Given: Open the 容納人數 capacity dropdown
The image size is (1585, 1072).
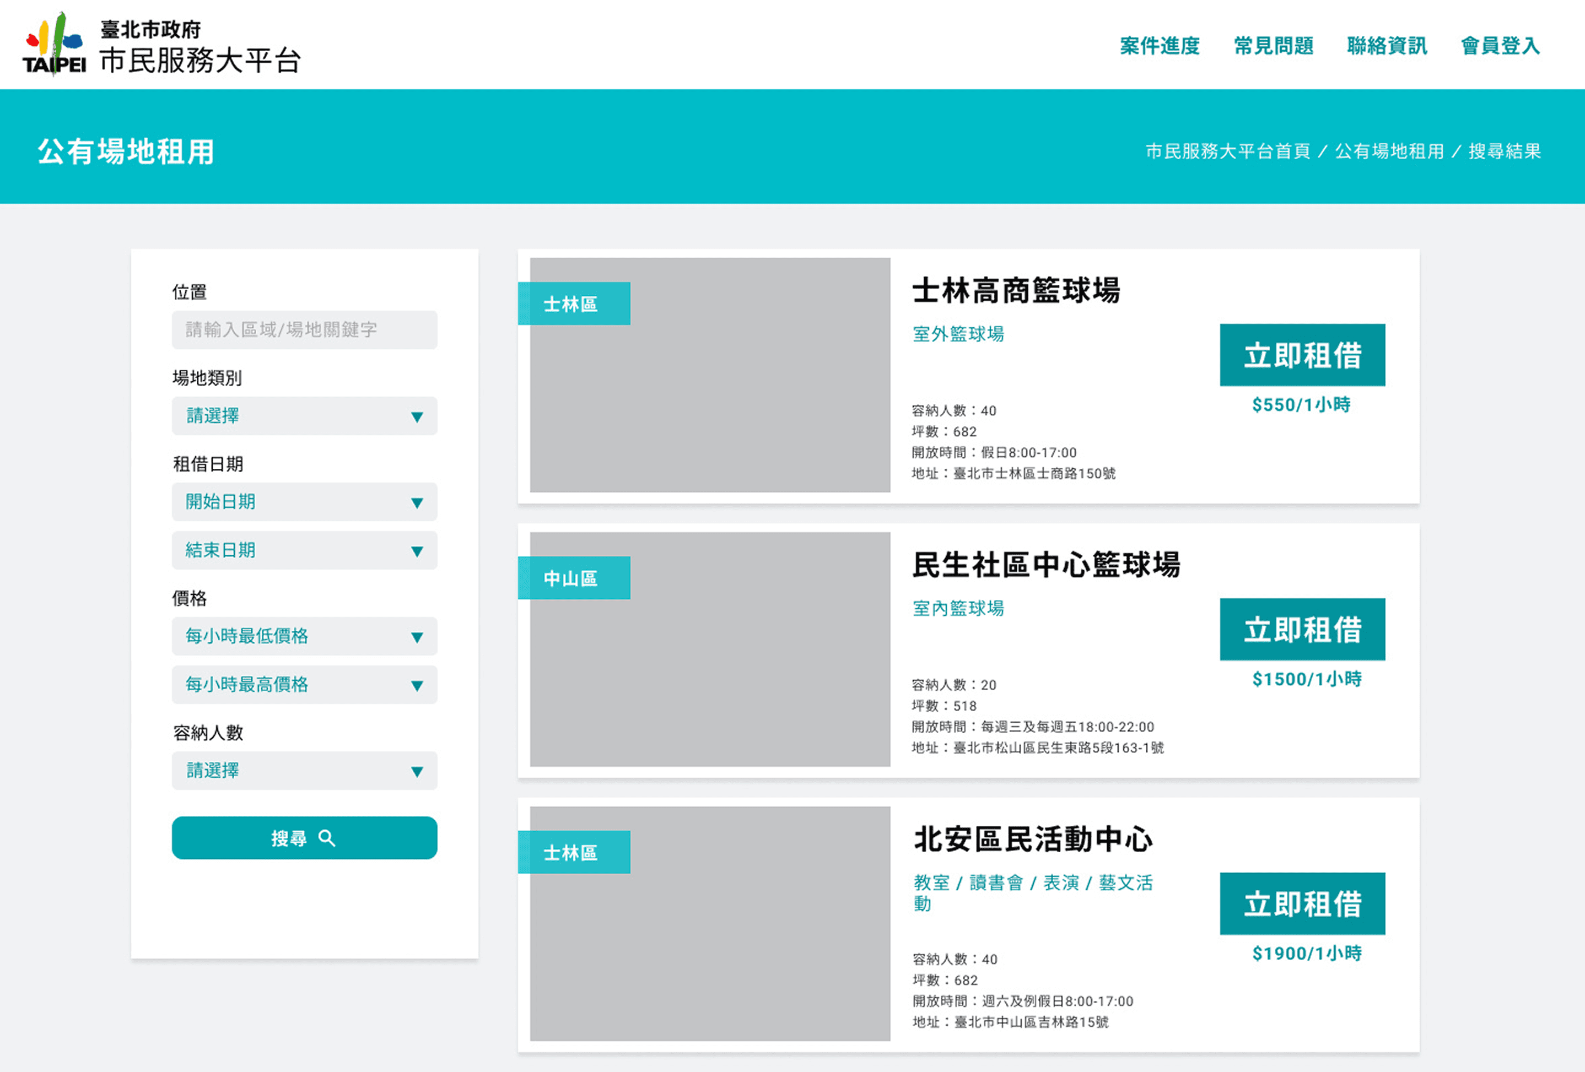Looking at the screenshot, I should (x=304, y=771).
